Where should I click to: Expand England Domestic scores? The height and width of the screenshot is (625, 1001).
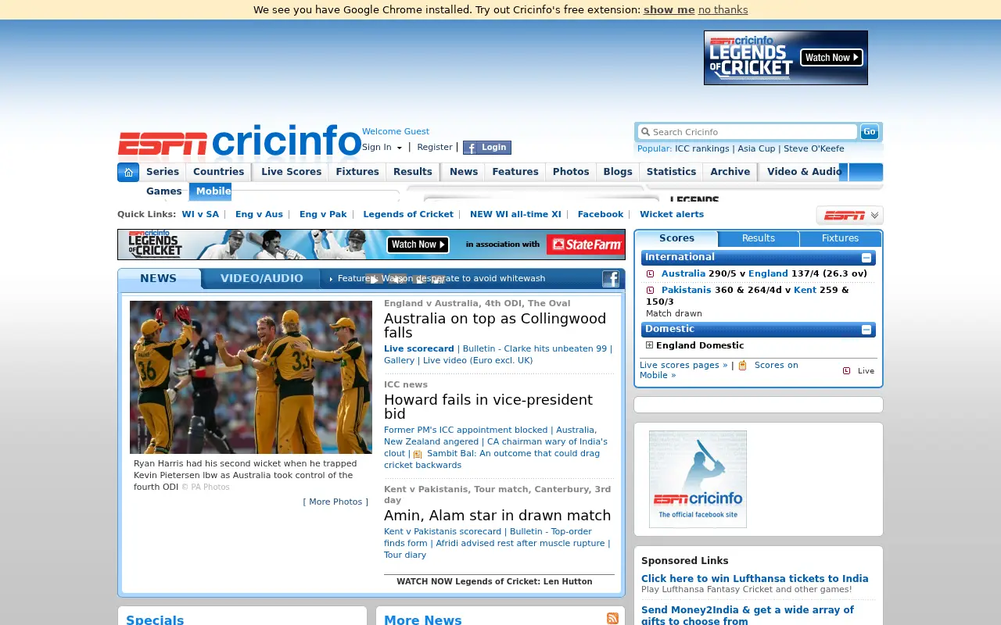click(x=649, y=345)
